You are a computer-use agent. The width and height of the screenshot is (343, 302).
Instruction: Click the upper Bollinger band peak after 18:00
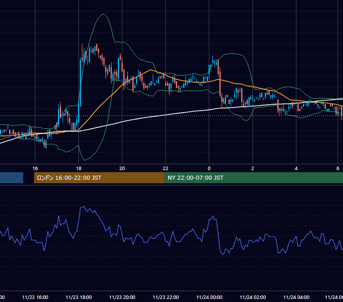coord(103,14)
